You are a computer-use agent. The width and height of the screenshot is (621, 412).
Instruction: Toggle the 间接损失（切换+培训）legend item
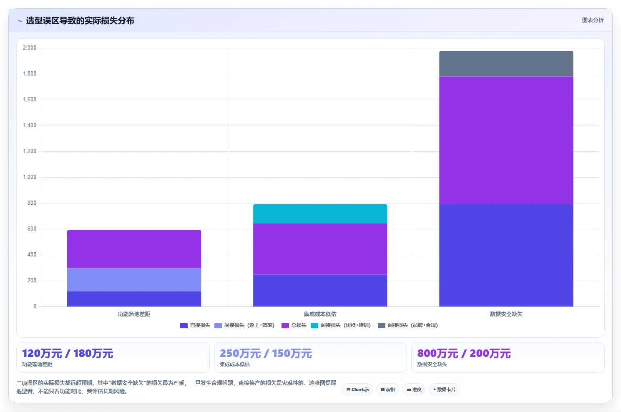(x=341, y=325)
